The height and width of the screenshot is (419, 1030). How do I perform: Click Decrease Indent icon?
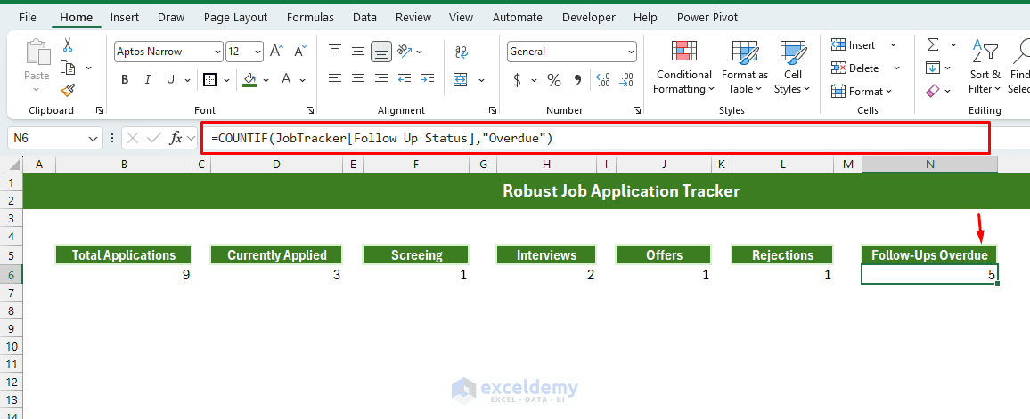coord(405,80)
